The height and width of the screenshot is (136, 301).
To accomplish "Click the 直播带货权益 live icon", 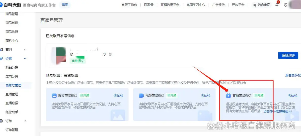I will click(228, 96).
